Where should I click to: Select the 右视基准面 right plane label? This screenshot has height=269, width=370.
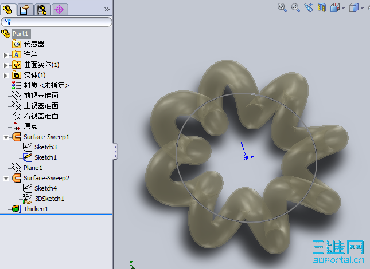click(x=41, y=116)
